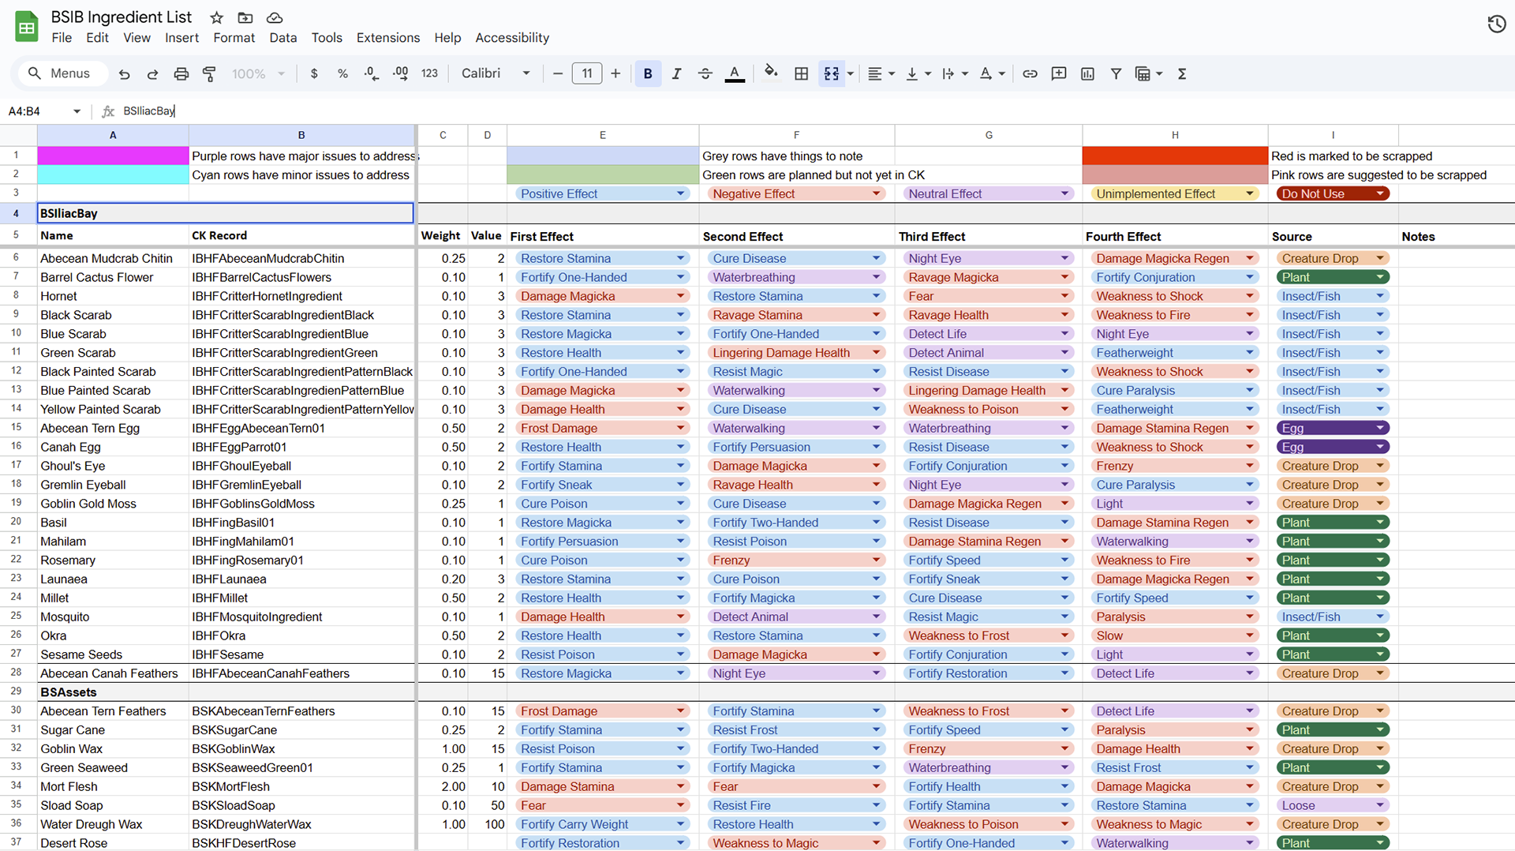
Task: Click the font size field
Action: point(586,73)
